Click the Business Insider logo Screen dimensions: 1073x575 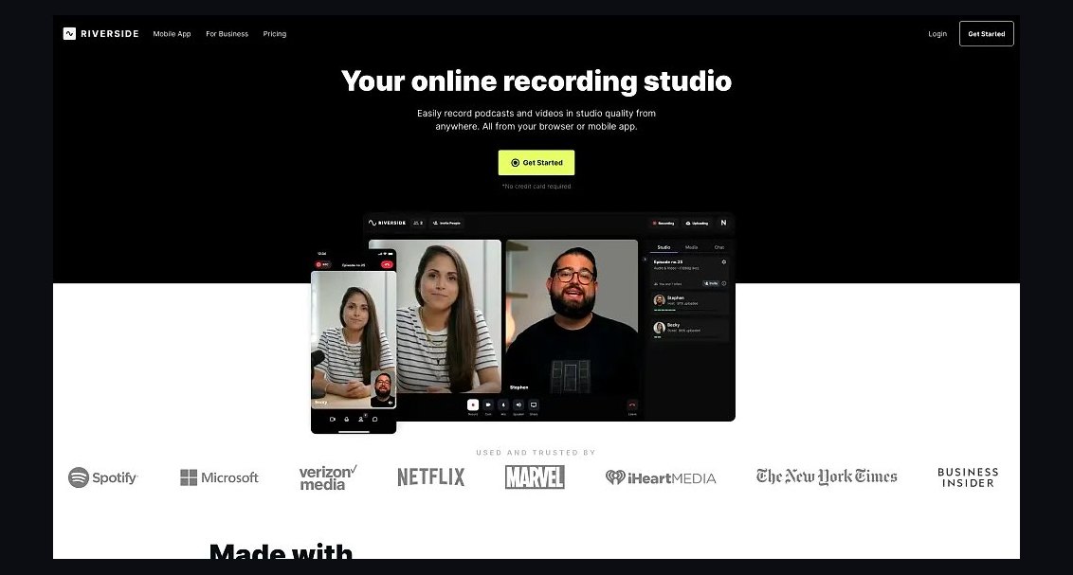click(x=968, y=477)
